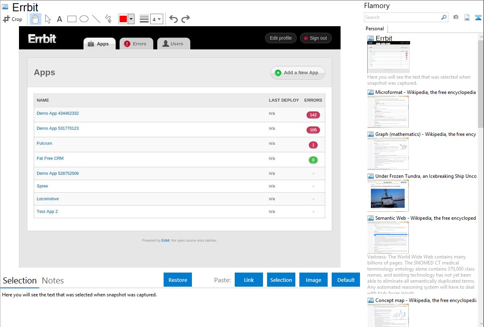
Task: Select the freehand scribble tool
Action: click(108, 19)
